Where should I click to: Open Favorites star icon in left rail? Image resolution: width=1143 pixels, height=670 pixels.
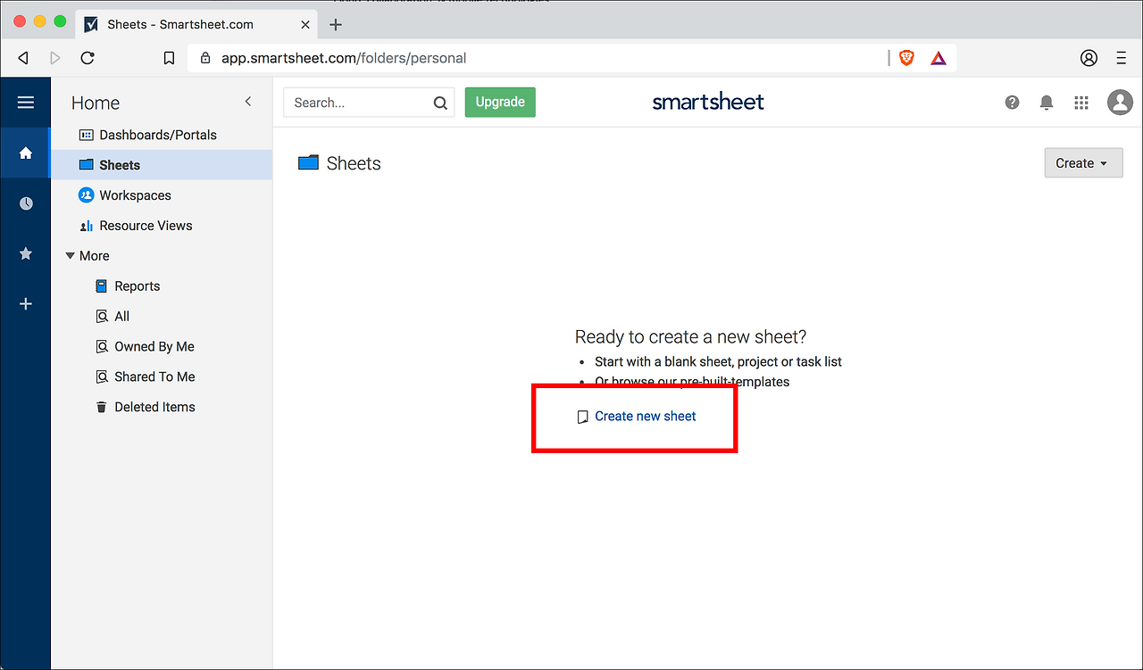tap(26, 254)
